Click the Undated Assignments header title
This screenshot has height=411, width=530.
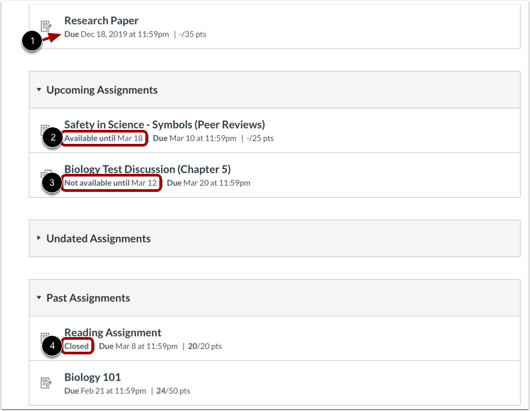pos(99,238)
